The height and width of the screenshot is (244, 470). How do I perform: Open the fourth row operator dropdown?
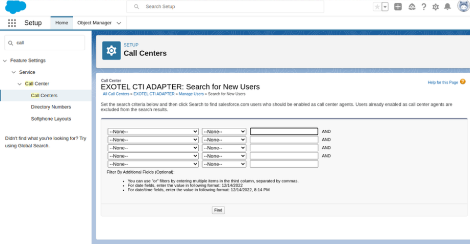(x=224, y=156)
